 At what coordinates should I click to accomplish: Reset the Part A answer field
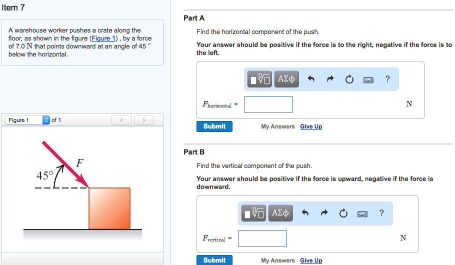click(349, 79)
